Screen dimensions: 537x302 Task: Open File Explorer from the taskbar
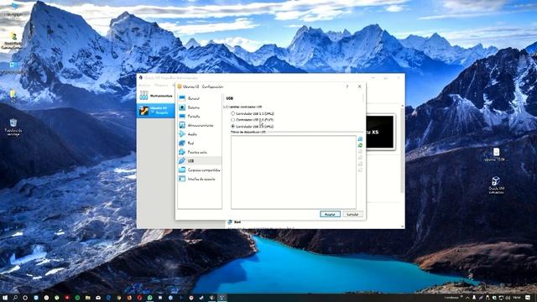coord(87,298)
